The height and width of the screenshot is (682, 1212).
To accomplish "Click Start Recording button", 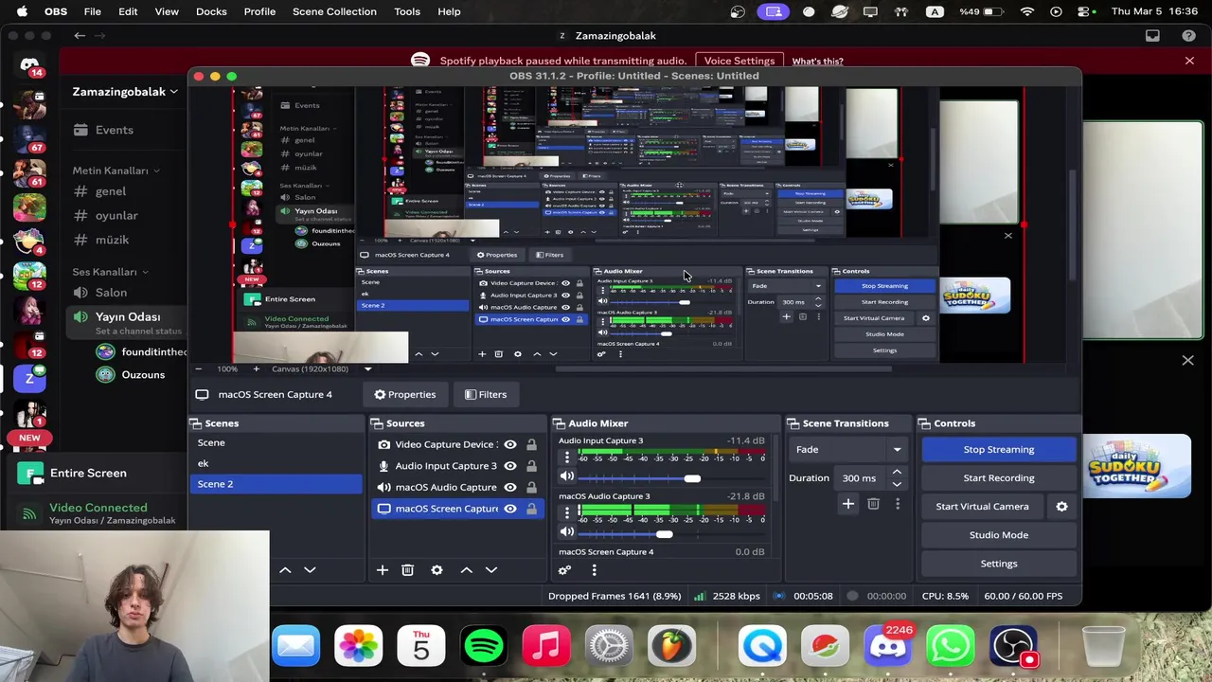I will [x=998, y=478].
